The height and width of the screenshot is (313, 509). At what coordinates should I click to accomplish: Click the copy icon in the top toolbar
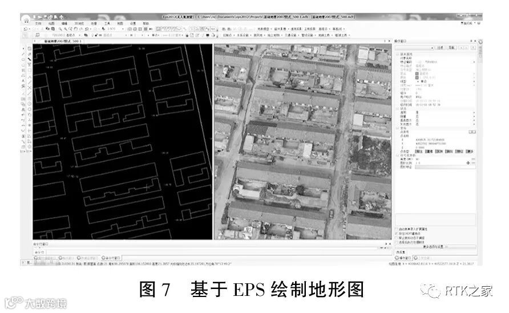click(48, 29)
